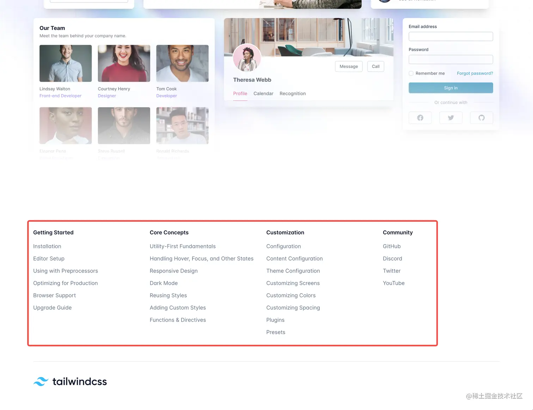Screen dimensions: 533x410
Task: Click the name Courtney Henry
Action: click(x=114, y=89)
